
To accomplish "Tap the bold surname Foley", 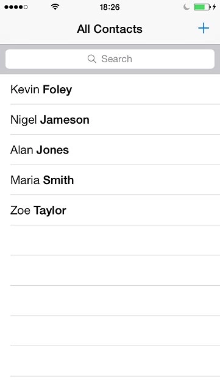I will [x=57, y=90].
